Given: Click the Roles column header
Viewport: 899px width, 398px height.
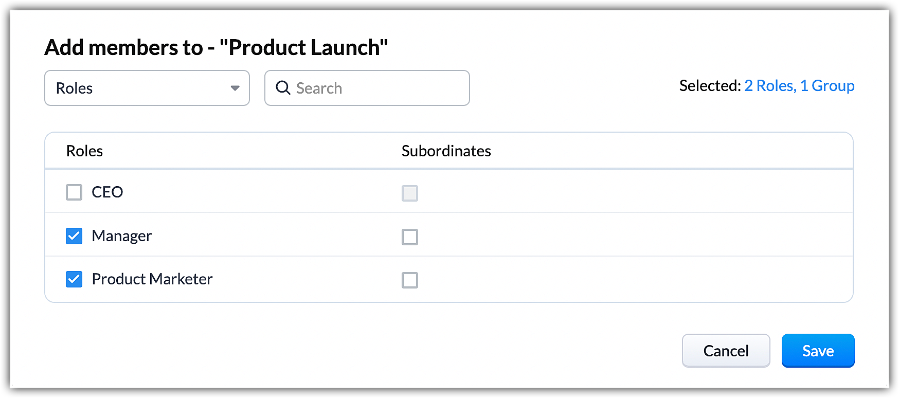Looking at the screenshot, I should (84, 151).
